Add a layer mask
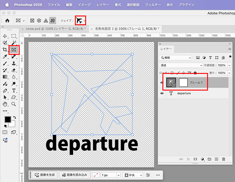235x182 pixels. (x=195, y=159)
